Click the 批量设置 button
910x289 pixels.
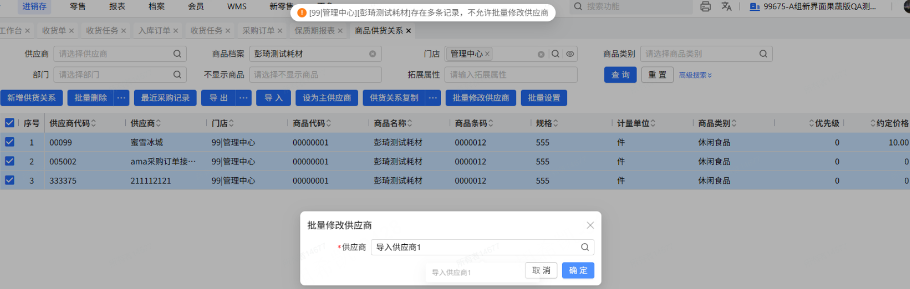[x=544, y=98]
